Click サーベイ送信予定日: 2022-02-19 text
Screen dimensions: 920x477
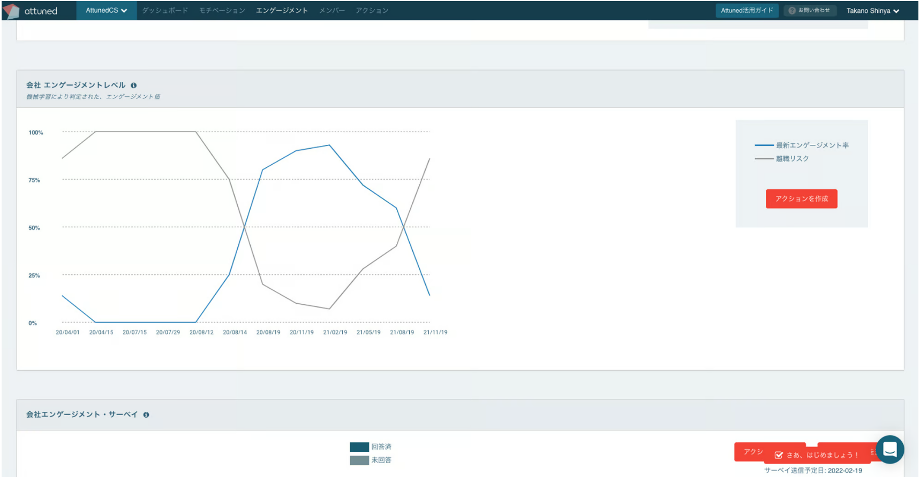(x=813, y=471)
